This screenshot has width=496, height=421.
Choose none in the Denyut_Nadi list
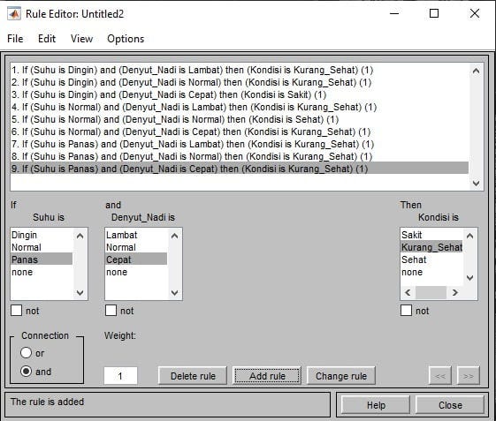pos(136,272)
